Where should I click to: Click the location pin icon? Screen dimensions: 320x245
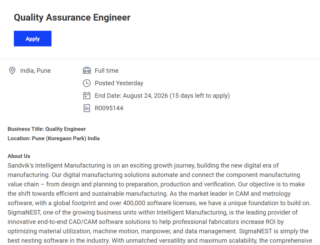(x=12, y=71)
